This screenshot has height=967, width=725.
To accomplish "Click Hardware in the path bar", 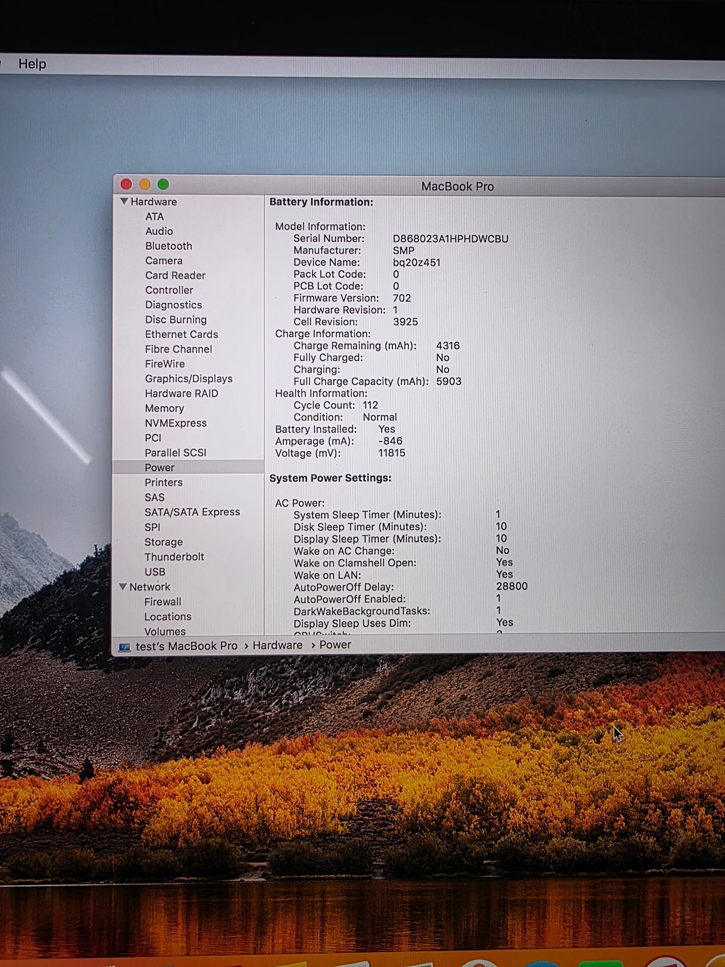I will tap(277, 645).
